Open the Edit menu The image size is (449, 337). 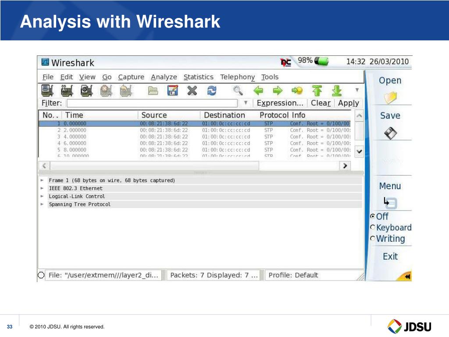pyautogui.click(x=67, y=77)
